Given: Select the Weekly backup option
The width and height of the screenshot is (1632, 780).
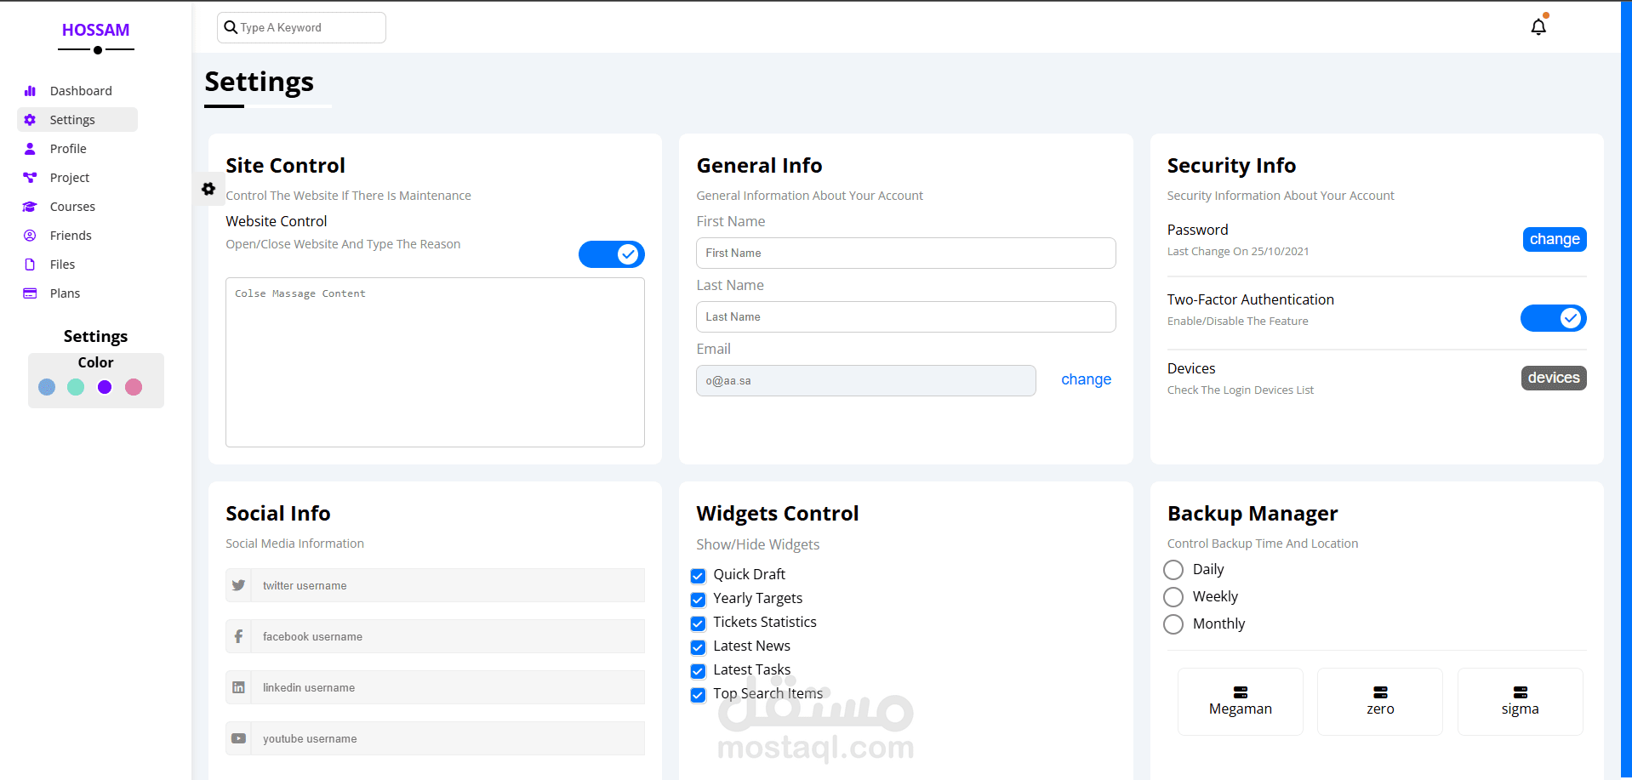Looking at the screenshot, I should click(x=1173, y=597).
